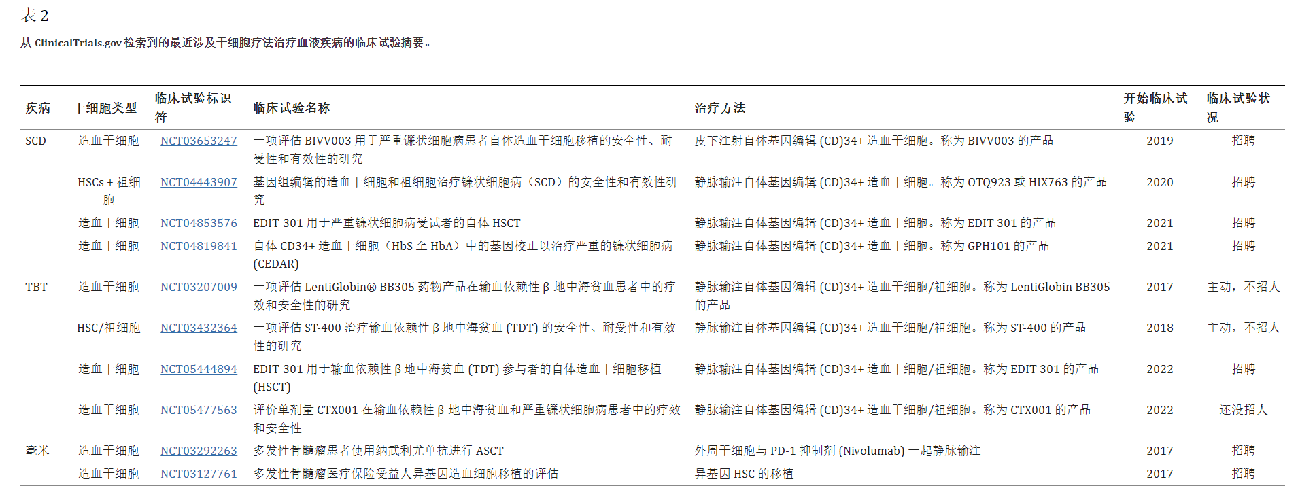Open the NCT05444894 trial link

[x=199, y=369]
